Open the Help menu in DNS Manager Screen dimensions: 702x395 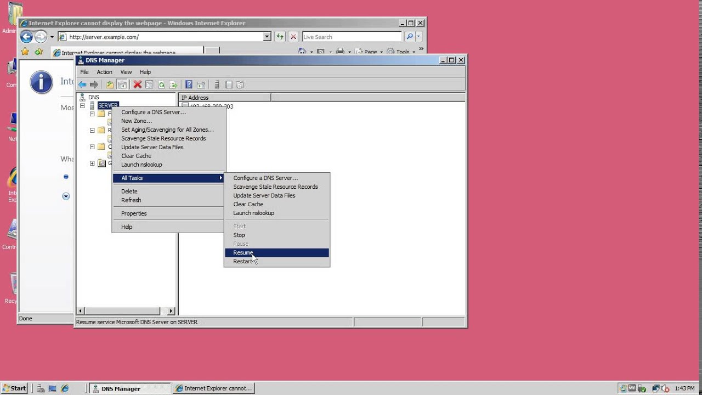coord(145,72)
